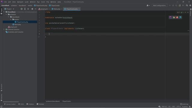Click the Stop icon in toolbar
The height and width of the screenshot is (108, 192).
point(183,5)
